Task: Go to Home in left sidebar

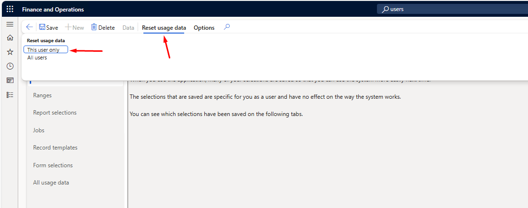Action: coord(10,38)
